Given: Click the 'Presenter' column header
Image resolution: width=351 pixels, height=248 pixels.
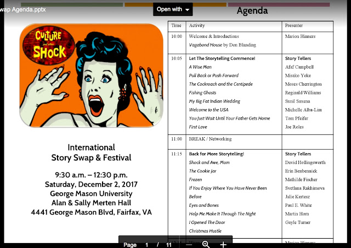Looking at the screenshot, I should tap(294, 25).
